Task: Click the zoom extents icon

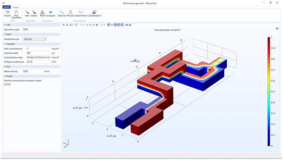Action: click(x=76, y=25)
